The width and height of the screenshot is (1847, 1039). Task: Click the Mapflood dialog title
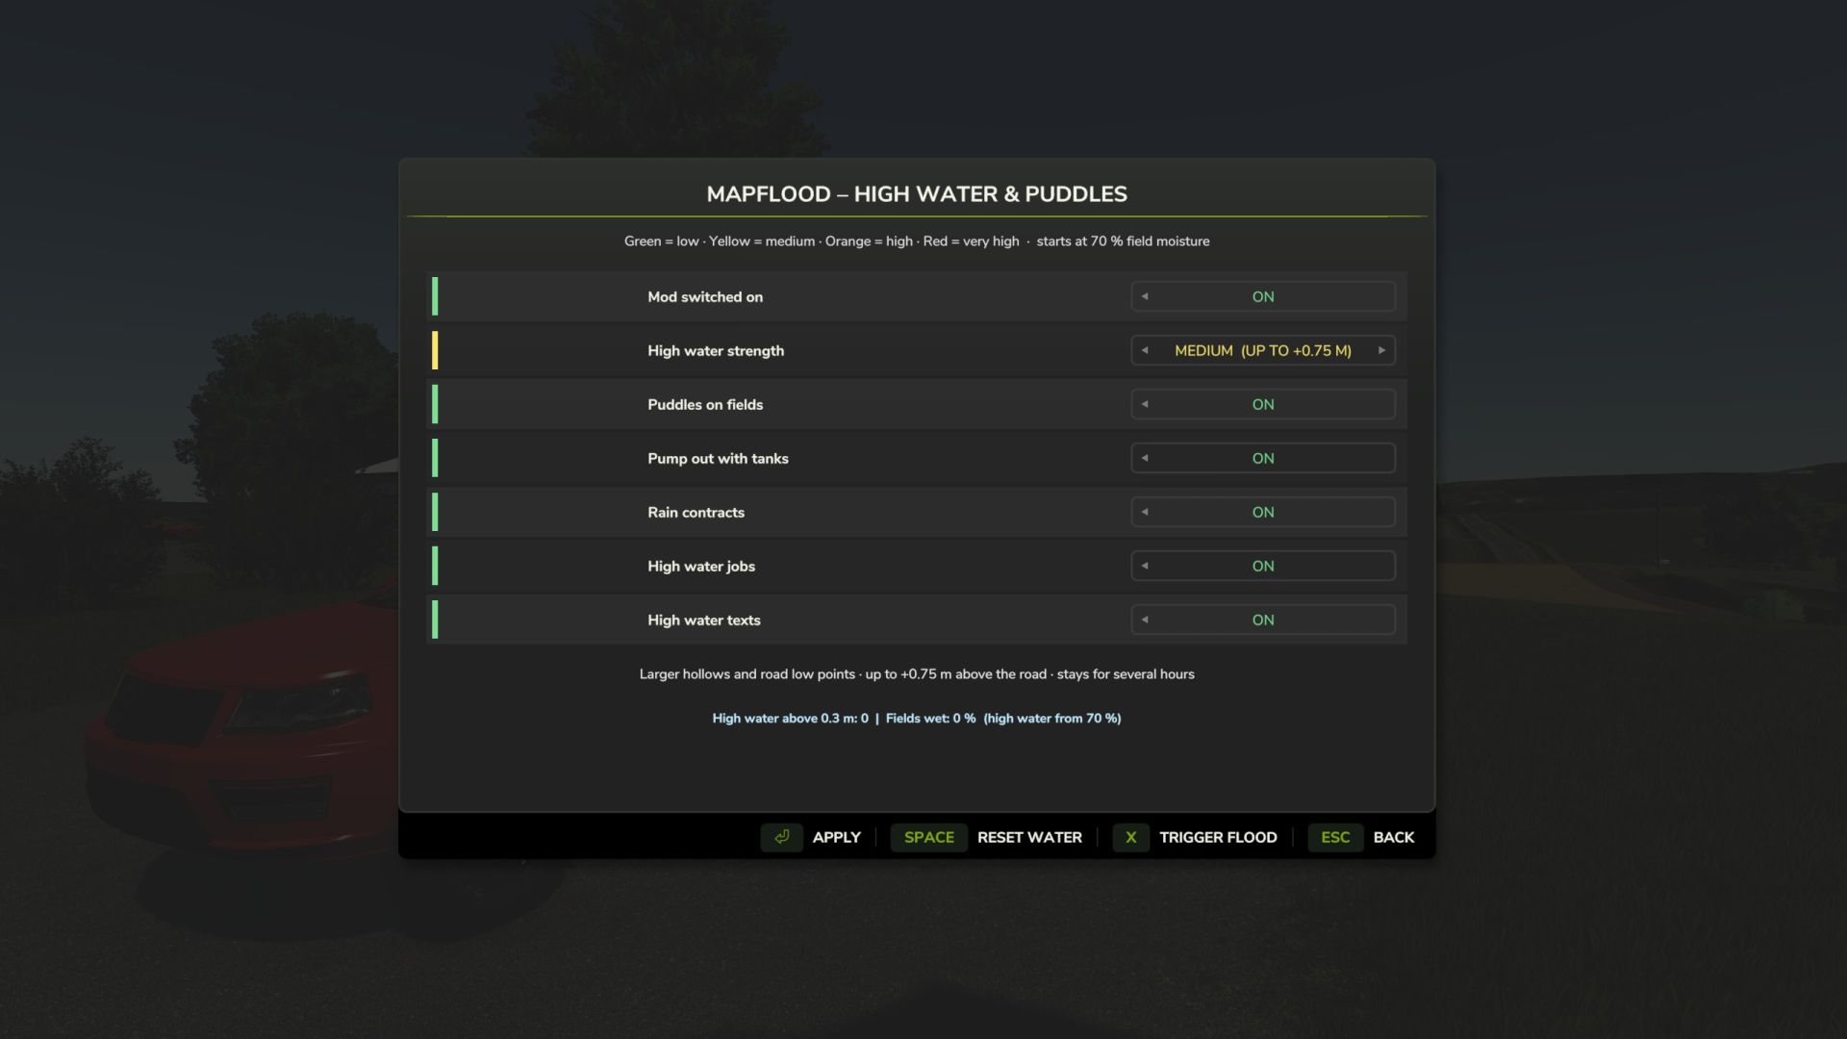pos(917,194)
